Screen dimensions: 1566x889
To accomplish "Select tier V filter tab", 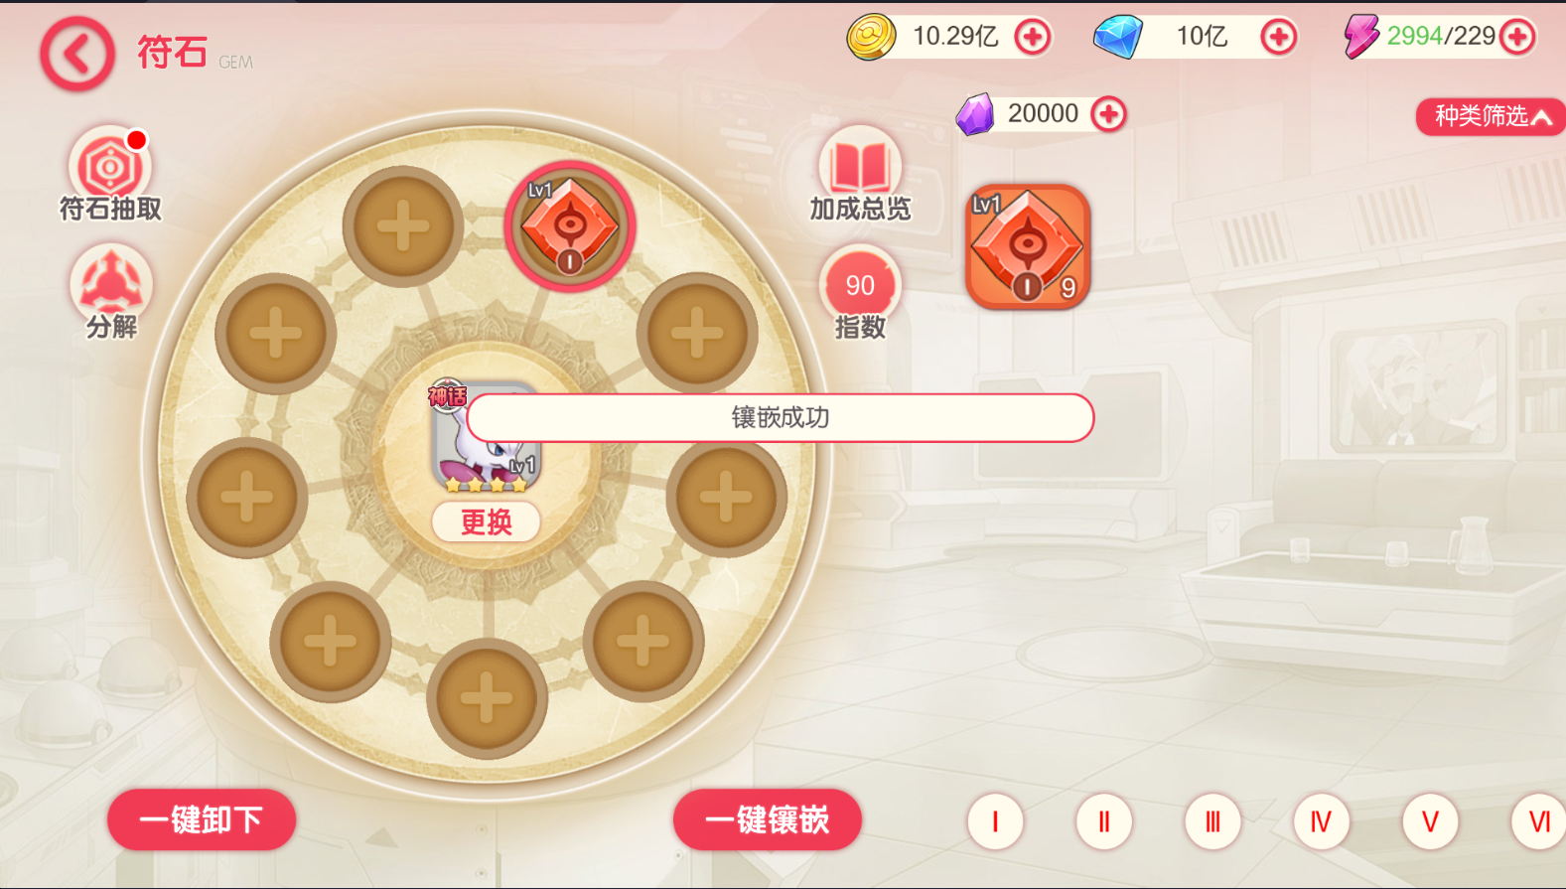I will (x=1430, y=821).
